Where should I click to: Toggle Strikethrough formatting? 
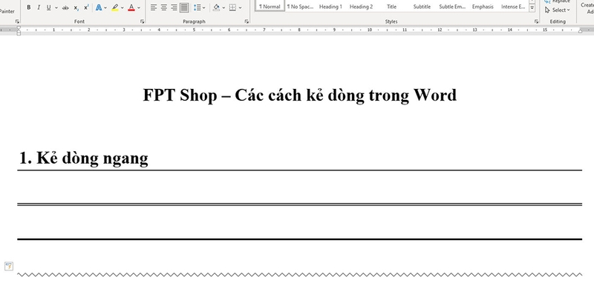[x=65, y=7]
